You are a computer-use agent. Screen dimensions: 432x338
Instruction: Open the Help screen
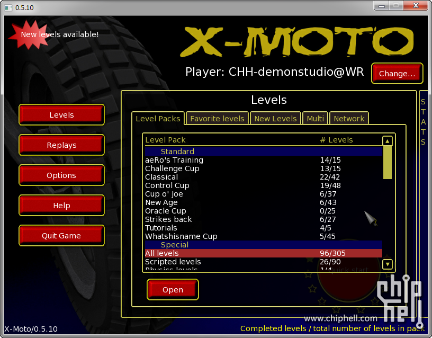click(x=61, y=206)
